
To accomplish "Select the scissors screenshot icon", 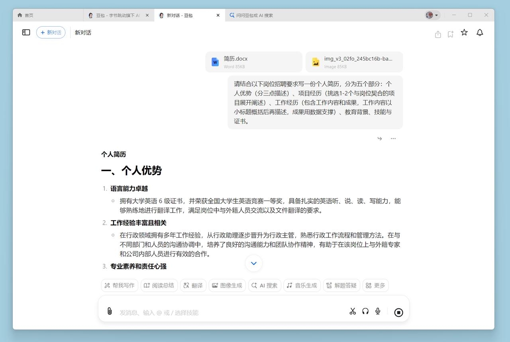I will click(x=353, y=311).
